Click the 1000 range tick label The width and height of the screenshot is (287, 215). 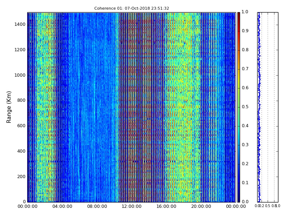coord(20,75)
